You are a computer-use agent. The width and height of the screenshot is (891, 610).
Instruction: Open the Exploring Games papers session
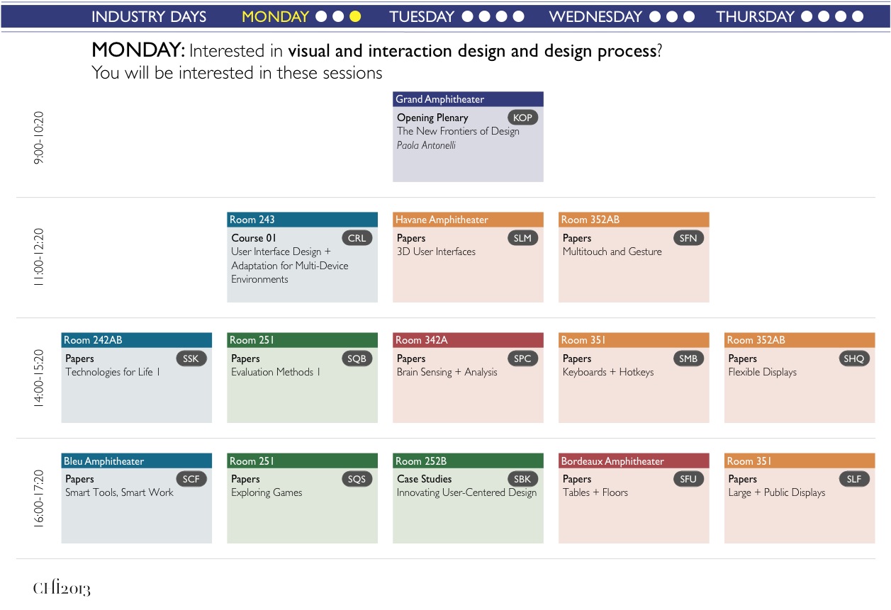(267, 492)
